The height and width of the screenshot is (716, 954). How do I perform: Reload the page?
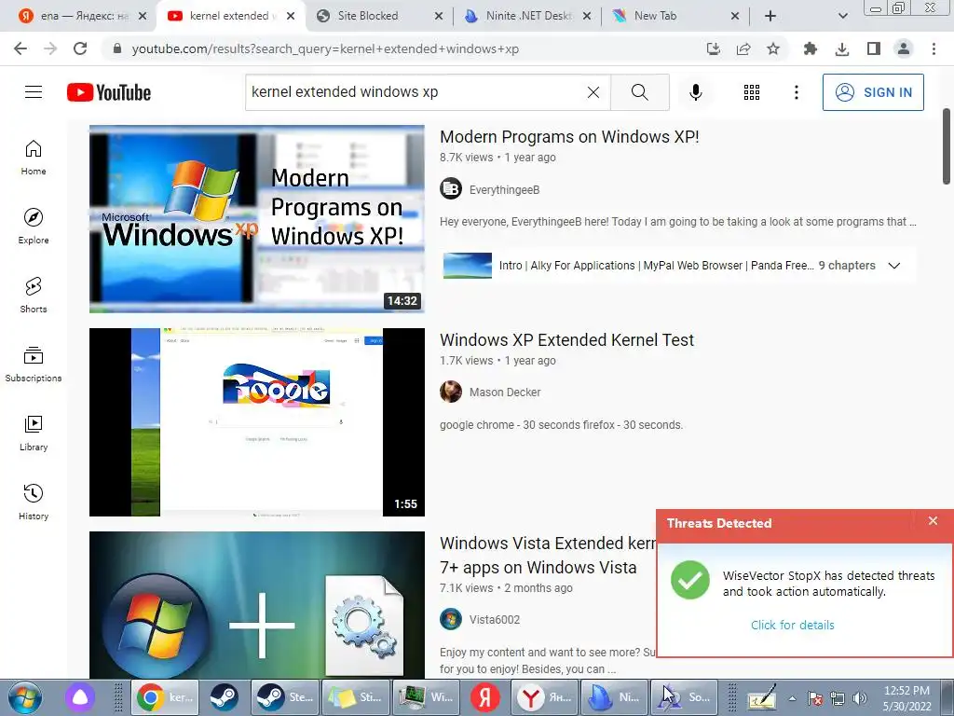tap(80, 48)
